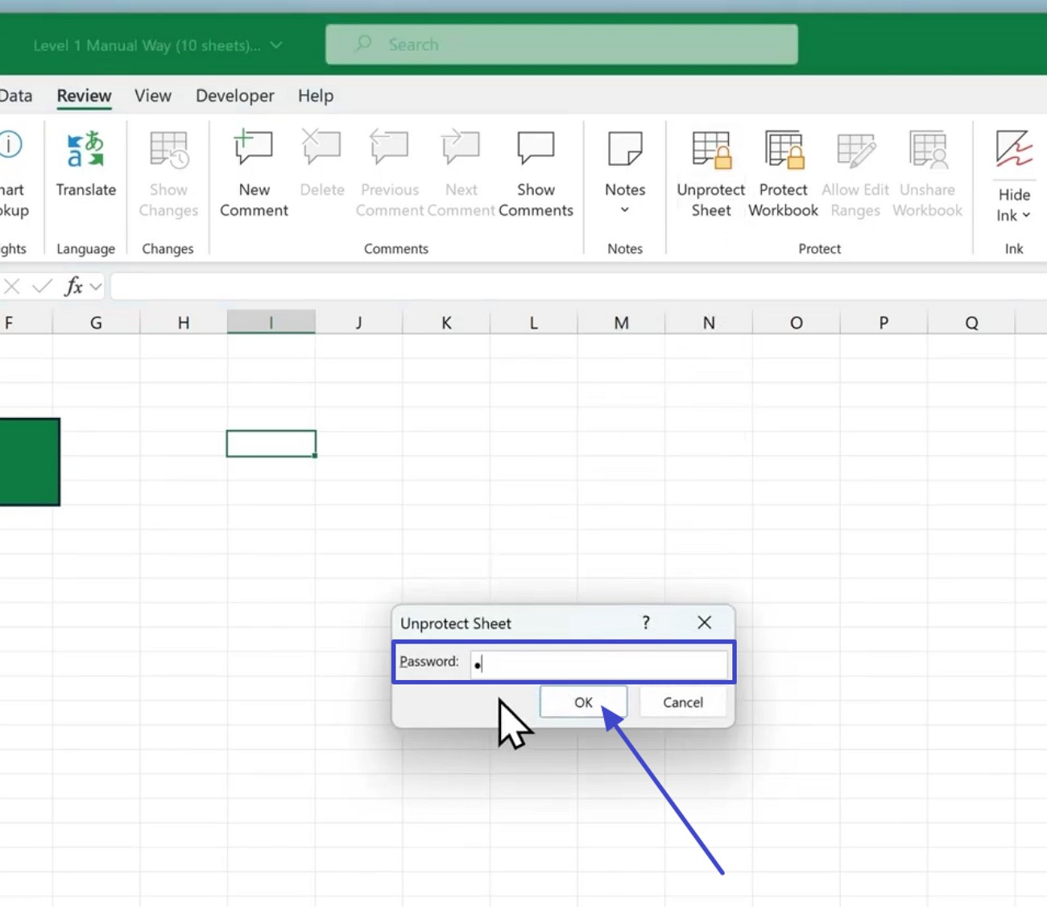Select column G header
This screenshot has width=1047, height=907.
click(x=96, y=323)
